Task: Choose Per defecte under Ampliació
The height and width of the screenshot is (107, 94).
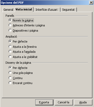Action: click(x=18, y=41)
